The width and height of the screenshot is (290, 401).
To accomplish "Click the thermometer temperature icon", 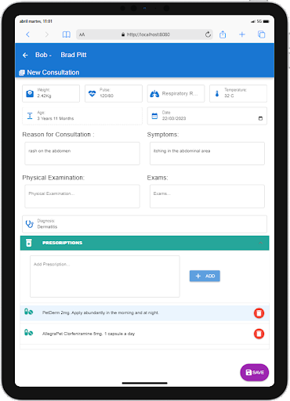I will [x=217, y=93].
